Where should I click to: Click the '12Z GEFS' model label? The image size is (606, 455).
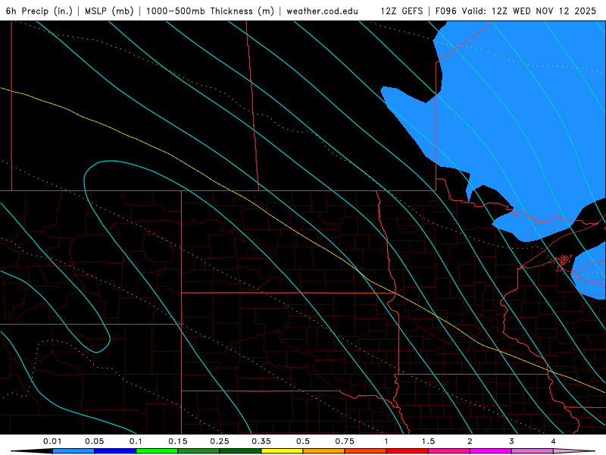402,11
